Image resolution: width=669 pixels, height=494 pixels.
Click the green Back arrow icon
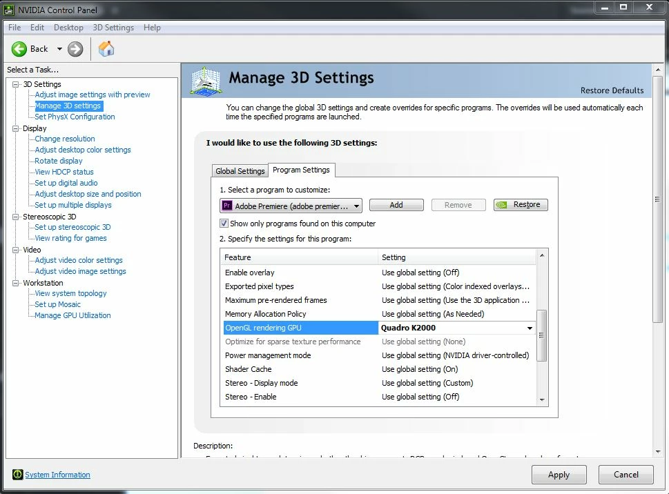19,49
